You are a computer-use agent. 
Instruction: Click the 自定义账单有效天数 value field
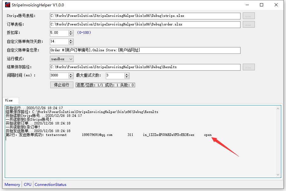[59, 41]
